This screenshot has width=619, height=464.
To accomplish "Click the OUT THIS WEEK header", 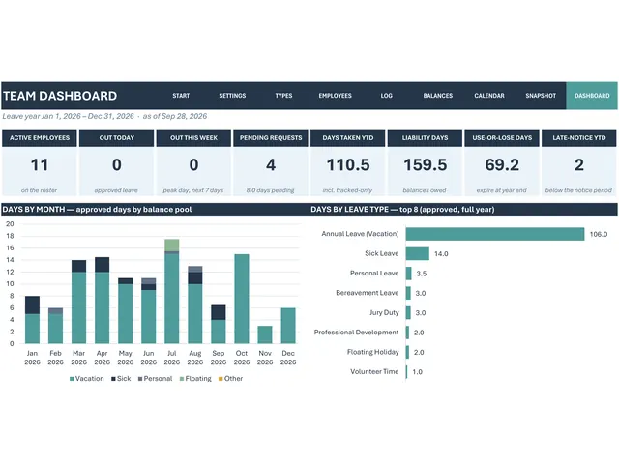I will click(193, 137).
